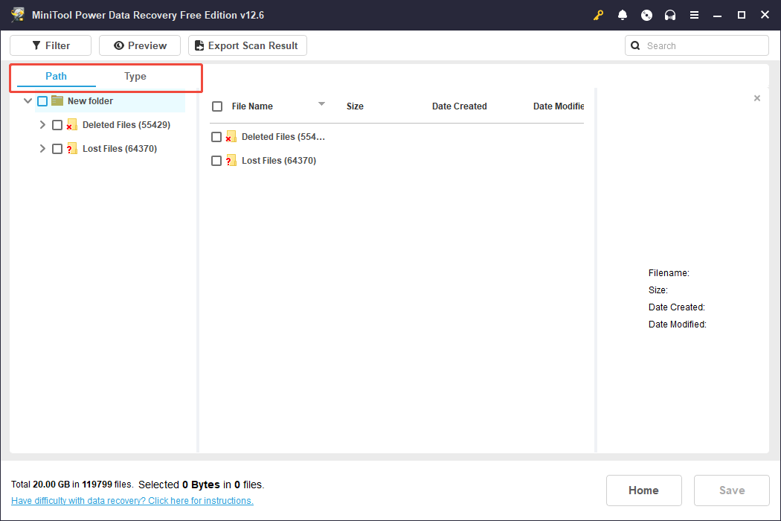Viewport: 781px width, 521px height.
Task: Expand the Deleted Files tree node
Action: pyautogui.click(x=42, y=124)
